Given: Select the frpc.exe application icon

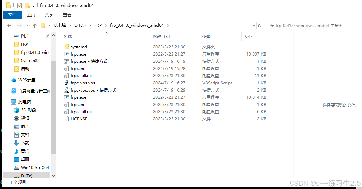Looking at the screenshot, I should coord(67,54).
